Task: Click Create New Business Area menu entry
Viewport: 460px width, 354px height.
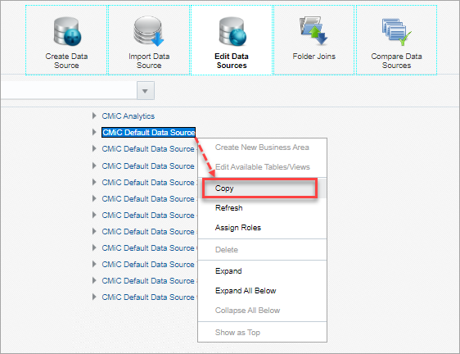Action: point(262,147)
